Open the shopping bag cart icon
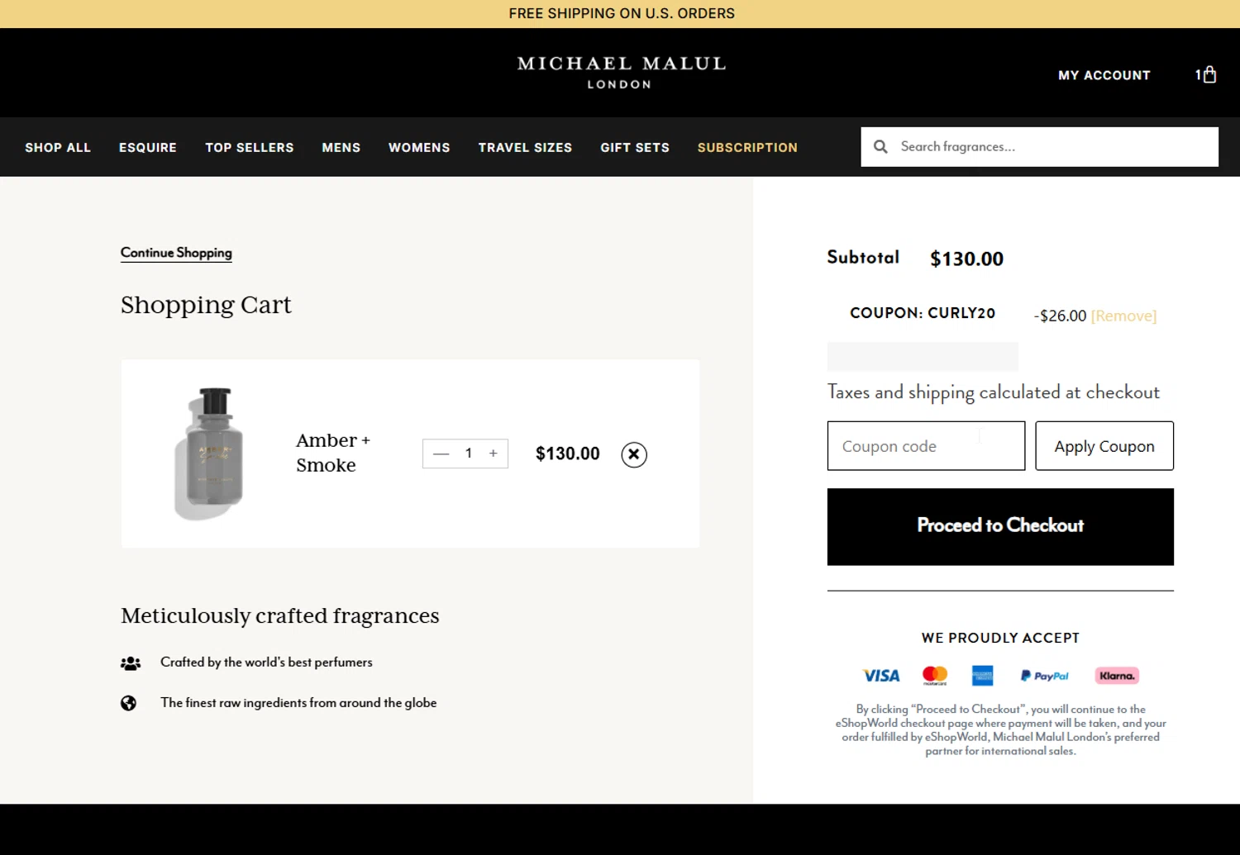This screenshot has width=1240, height=855. pos(1209,74)
